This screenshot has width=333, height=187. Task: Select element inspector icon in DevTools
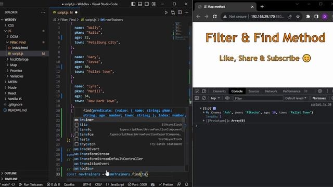click(197, 91)
